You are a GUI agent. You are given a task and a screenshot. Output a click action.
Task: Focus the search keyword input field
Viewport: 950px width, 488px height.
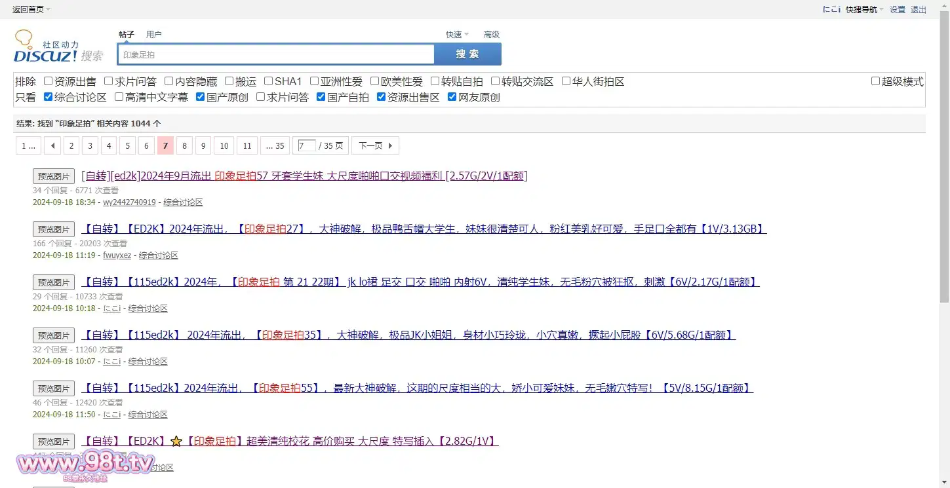point(276,54)
